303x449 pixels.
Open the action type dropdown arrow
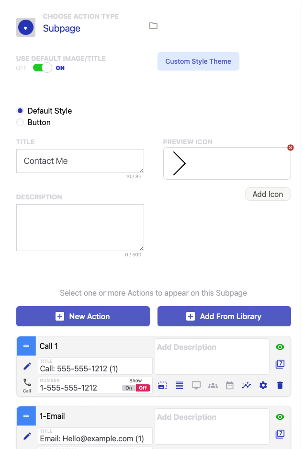coord(26,28)
